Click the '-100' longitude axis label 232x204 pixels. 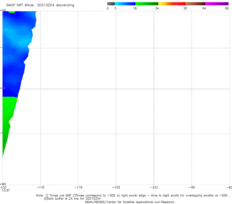(x=154, y=187)
